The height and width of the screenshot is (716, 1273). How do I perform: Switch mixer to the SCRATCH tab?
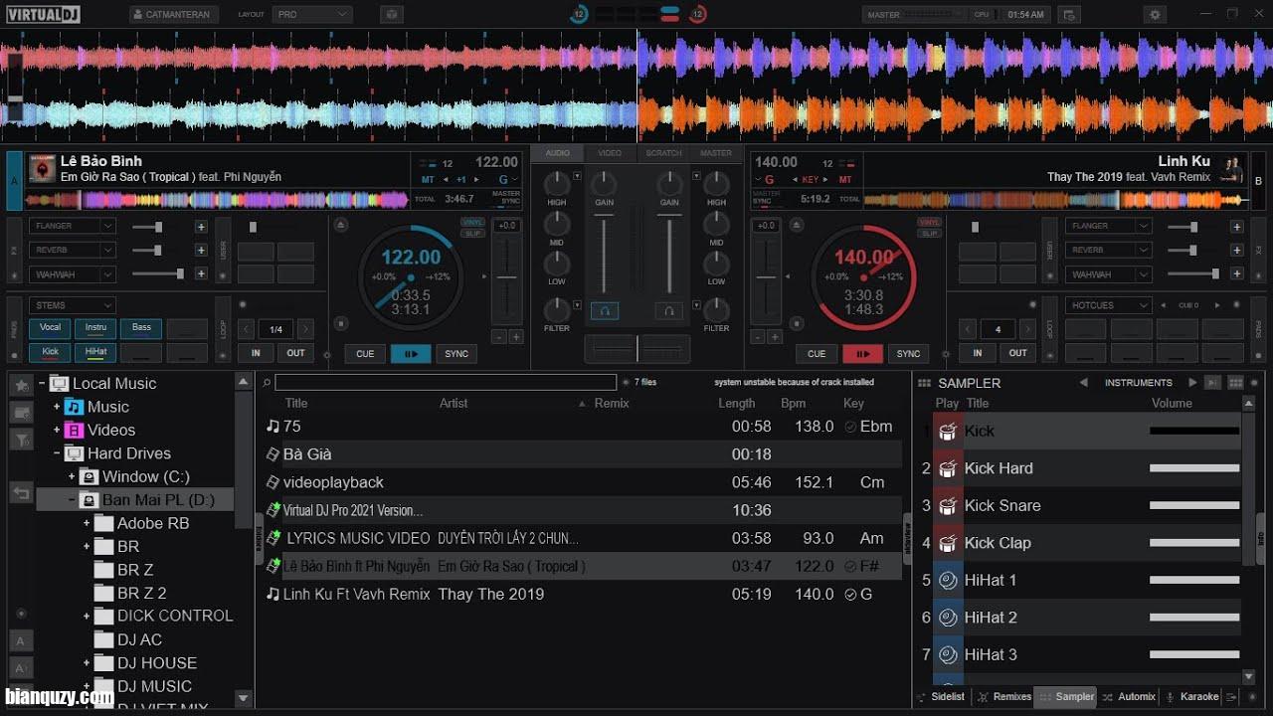(663, 153)
